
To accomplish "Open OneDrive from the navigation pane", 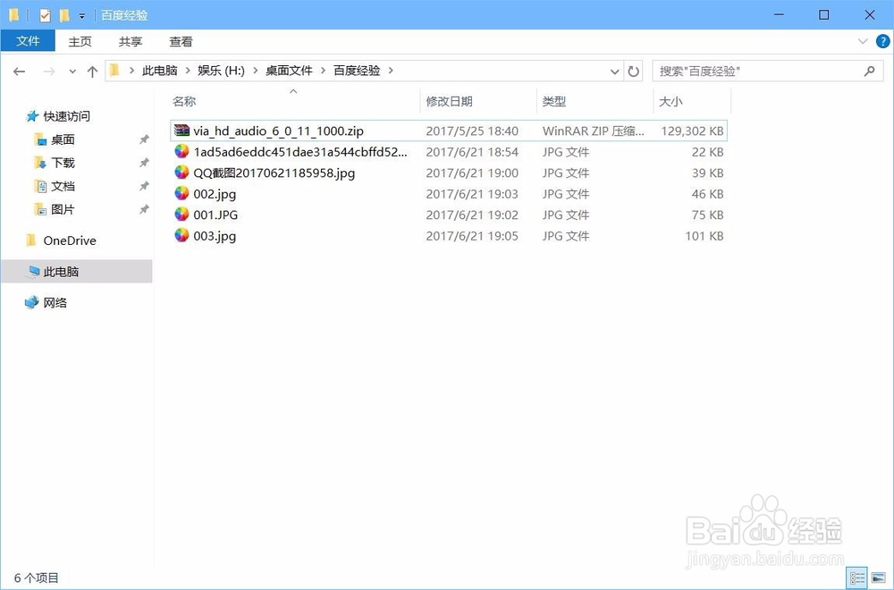I will [x=71, y=240].
